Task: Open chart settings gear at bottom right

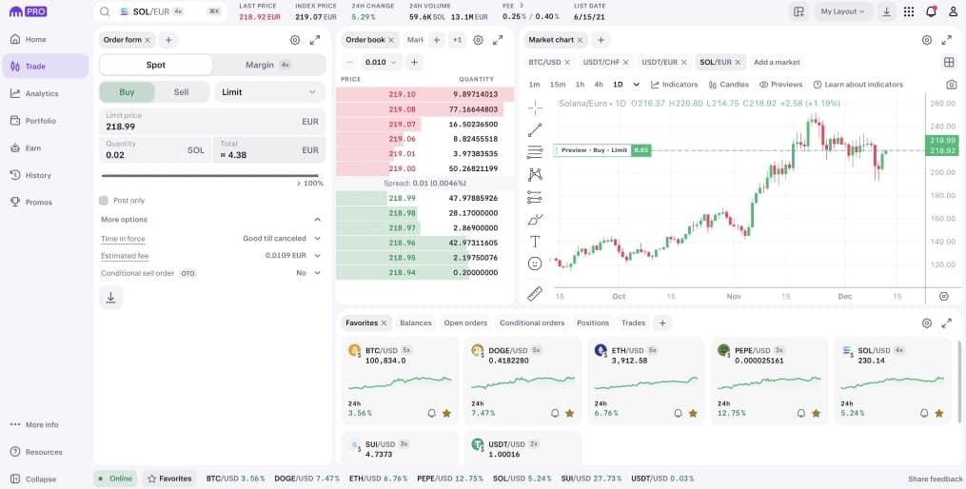Action: (944, 296)
